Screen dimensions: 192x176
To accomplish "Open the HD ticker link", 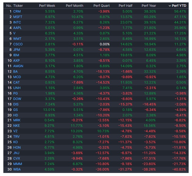I will click(x=16, y=115).
